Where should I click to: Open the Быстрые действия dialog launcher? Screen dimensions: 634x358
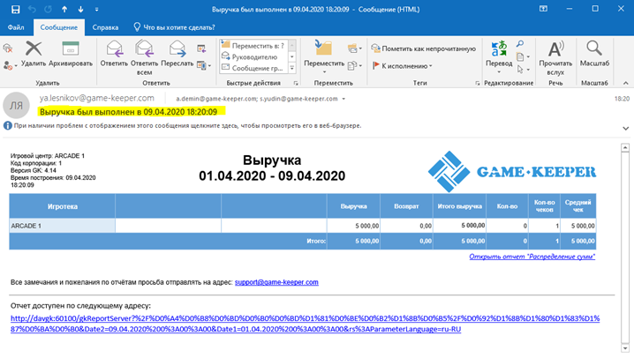[296, 83]
